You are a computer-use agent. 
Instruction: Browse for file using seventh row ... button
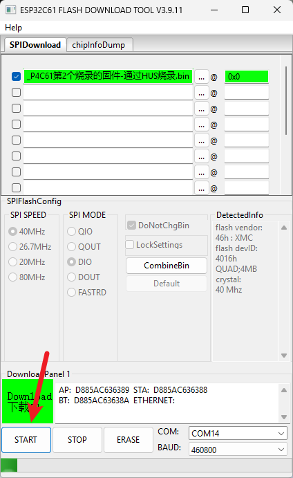coord(201,172)
